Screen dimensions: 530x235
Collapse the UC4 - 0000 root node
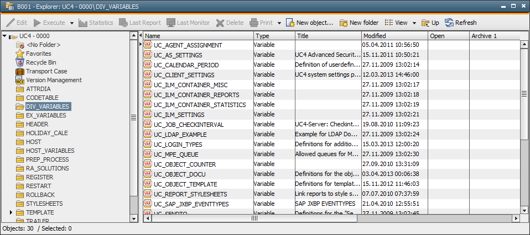tap(4, 36)
